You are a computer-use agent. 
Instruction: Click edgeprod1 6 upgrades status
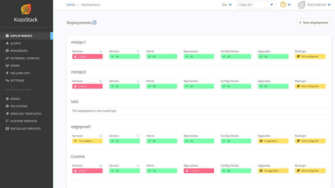[x=273, y=141]
